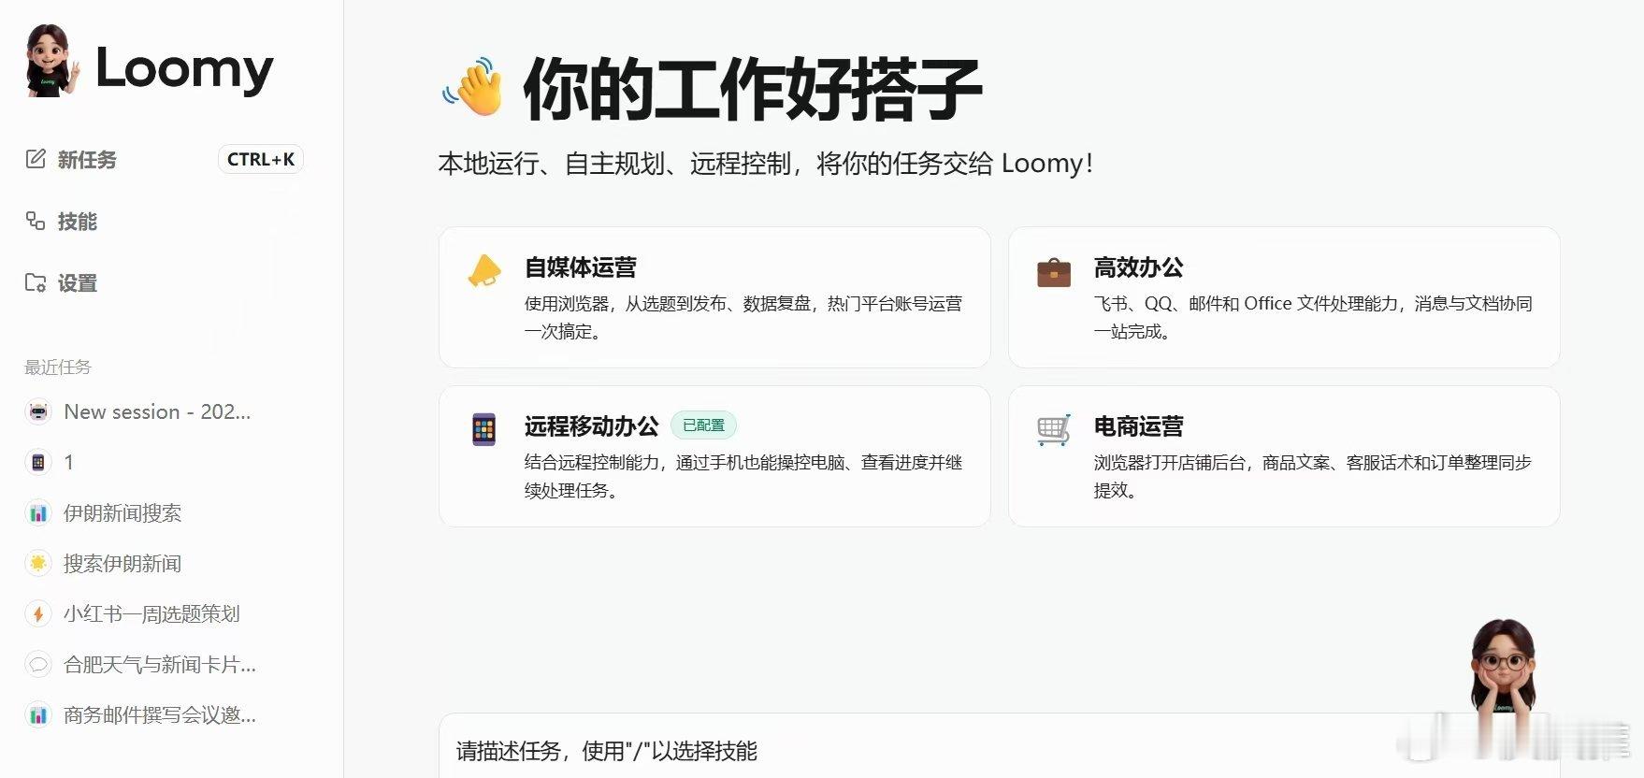Click the shopping cart icon on 电商运营
1644x778 pixels.
coord(1054,430)
